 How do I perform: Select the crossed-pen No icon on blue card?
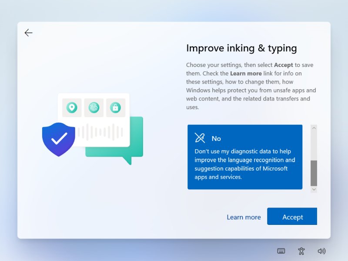tap(200, 138)
